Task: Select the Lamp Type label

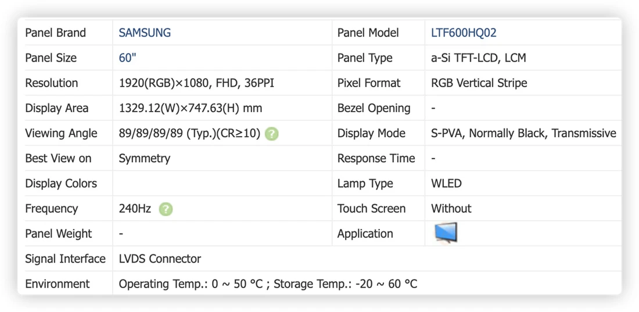Action: click(x=365, y=184)
